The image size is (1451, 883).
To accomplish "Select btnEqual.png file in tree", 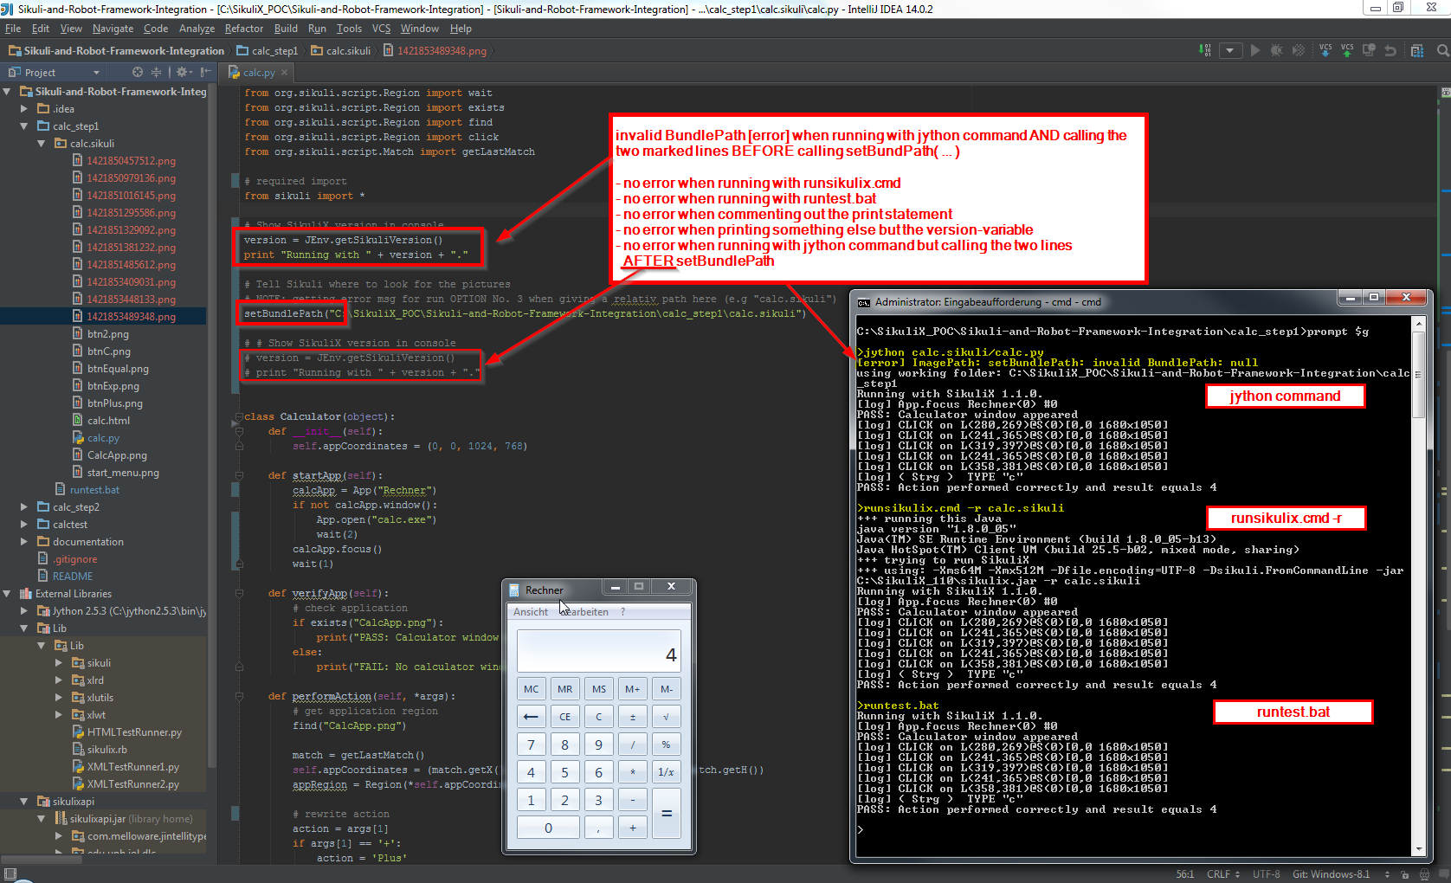I will [x=118, y=369].
